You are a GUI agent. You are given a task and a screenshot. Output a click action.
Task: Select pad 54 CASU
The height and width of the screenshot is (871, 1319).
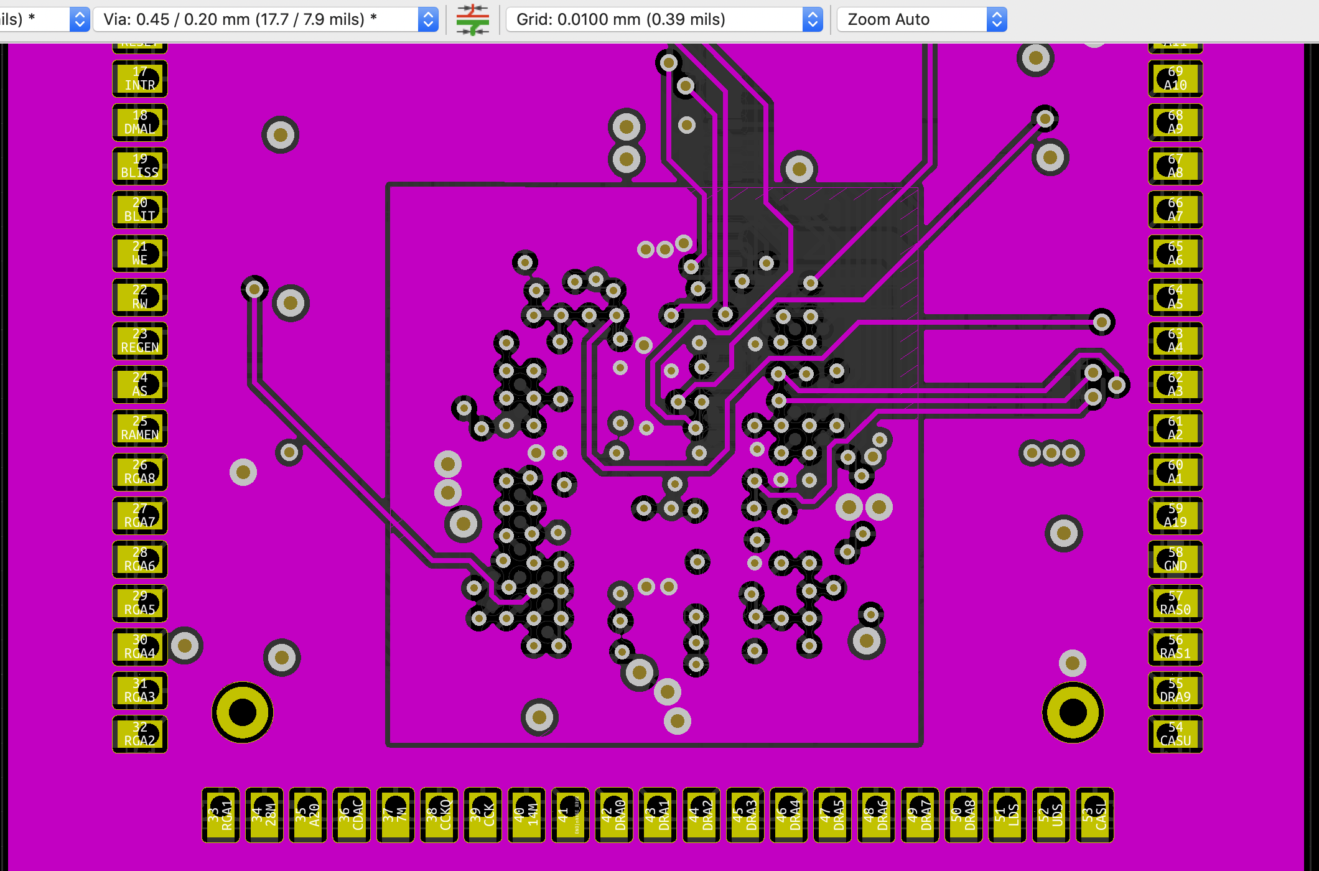pos(1175,734)
